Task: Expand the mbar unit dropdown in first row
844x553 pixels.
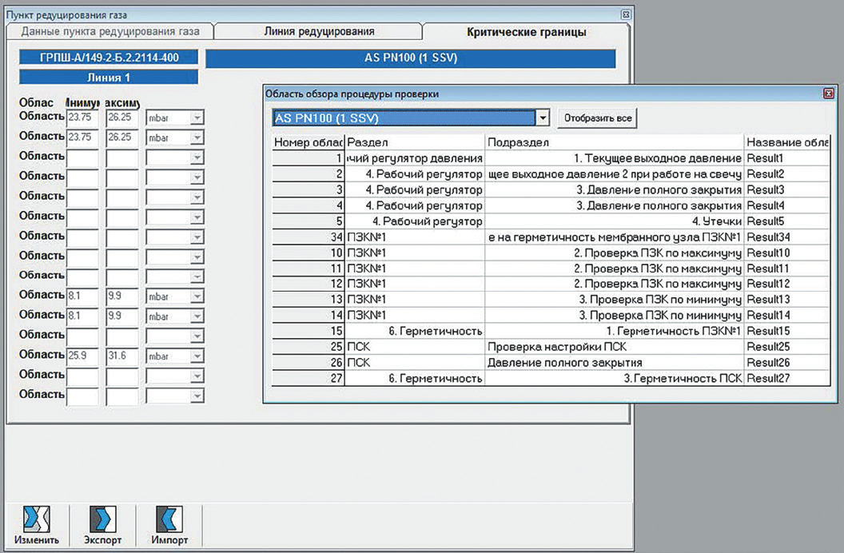Action: pyautogui.click(x=197, y=117)
